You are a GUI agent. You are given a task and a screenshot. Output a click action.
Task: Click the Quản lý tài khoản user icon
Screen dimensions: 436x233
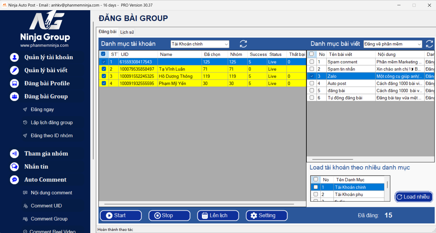pyautogui.click(x=14, y=57)
